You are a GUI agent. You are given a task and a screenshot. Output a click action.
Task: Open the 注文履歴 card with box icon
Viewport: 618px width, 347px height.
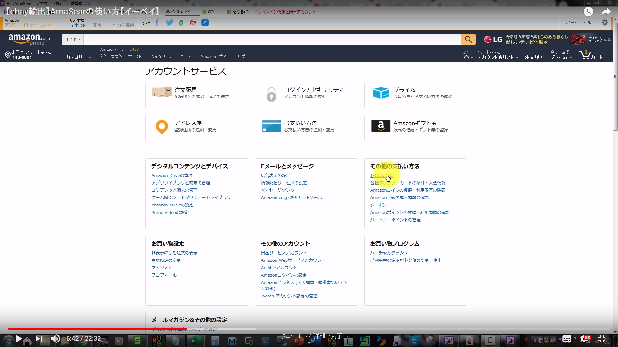click(197, 95)
